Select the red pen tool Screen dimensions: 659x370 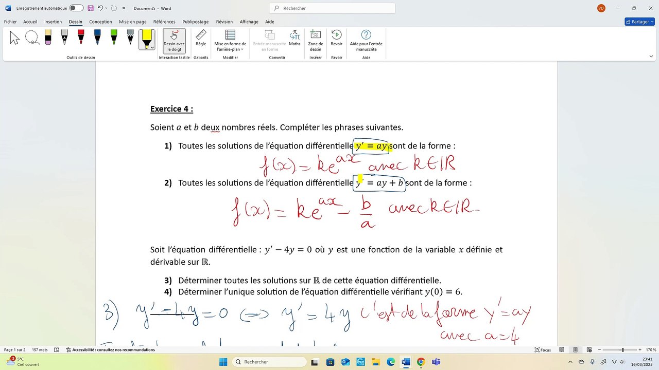tap(81, 38)
